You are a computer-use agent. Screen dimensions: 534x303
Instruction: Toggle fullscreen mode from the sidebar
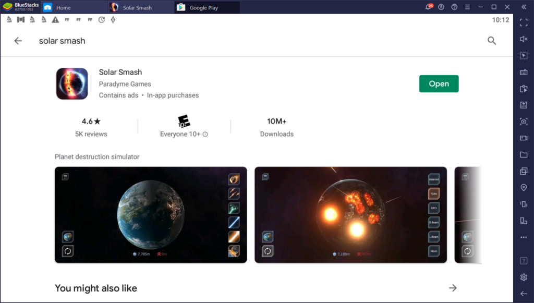pyautogui.click(x=524, y=22)
